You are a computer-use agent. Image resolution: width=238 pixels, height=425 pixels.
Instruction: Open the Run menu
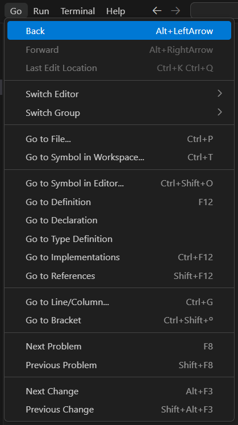click(41, 11)
